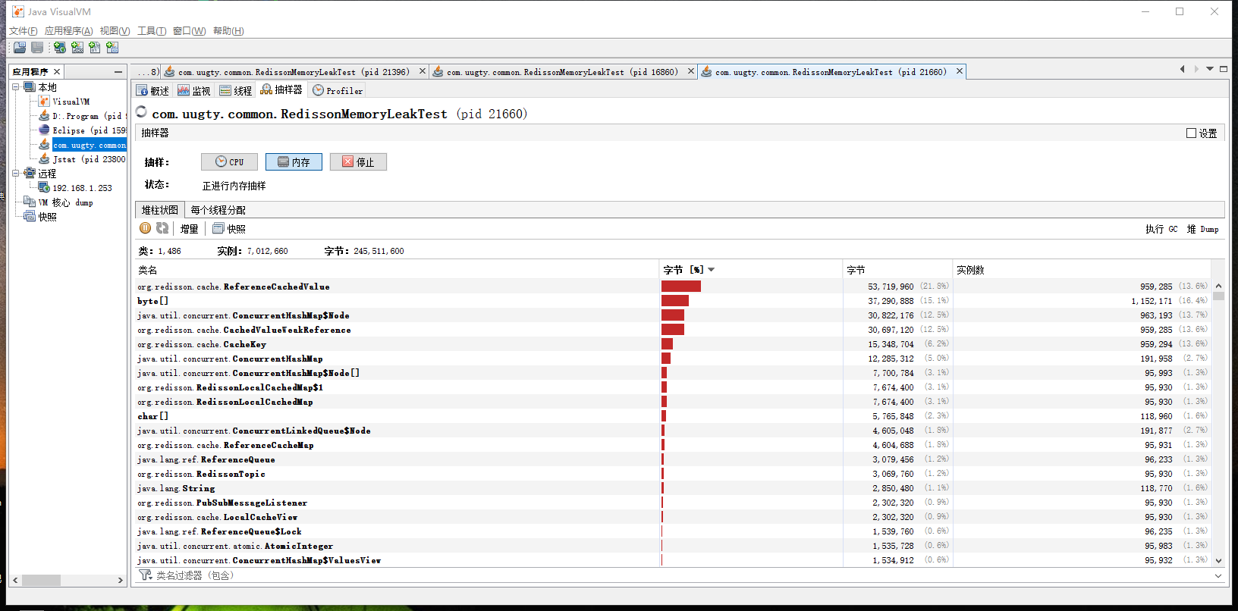
Task: Switch to the 监视 monitor tab
Action: point(194,90)
